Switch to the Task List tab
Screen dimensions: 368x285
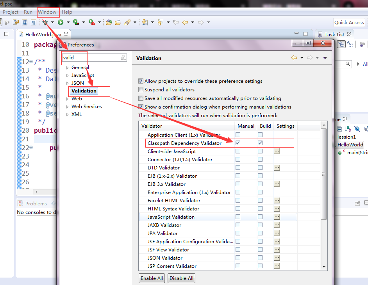point(334,34)
